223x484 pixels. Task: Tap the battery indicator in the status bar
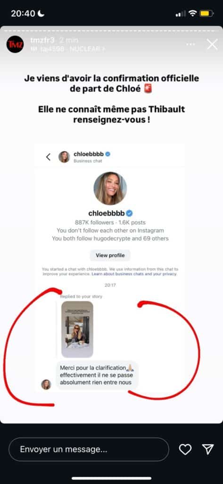[206, 13]
